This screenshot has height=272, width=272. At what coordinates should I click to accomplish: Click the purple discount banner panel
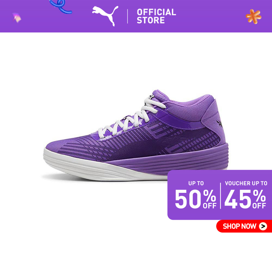(220, 195)
